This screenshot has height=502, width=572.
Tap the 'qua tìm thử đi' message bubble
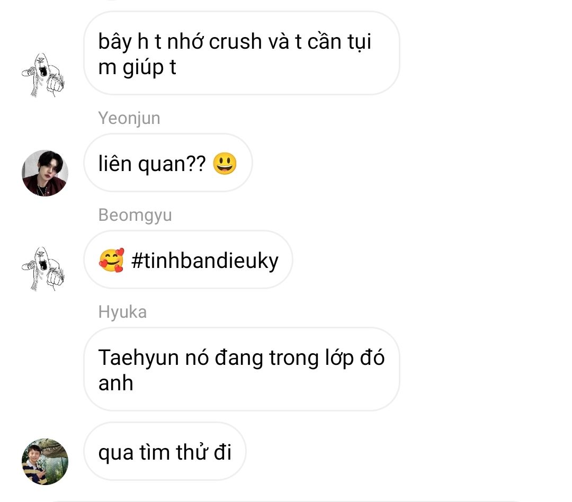click(x=165, y=452)
